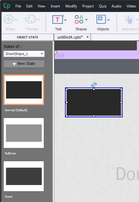Click the Down state label
This screenshot has width=139, height=202.
pyautogui.click(x=9, y=196)
